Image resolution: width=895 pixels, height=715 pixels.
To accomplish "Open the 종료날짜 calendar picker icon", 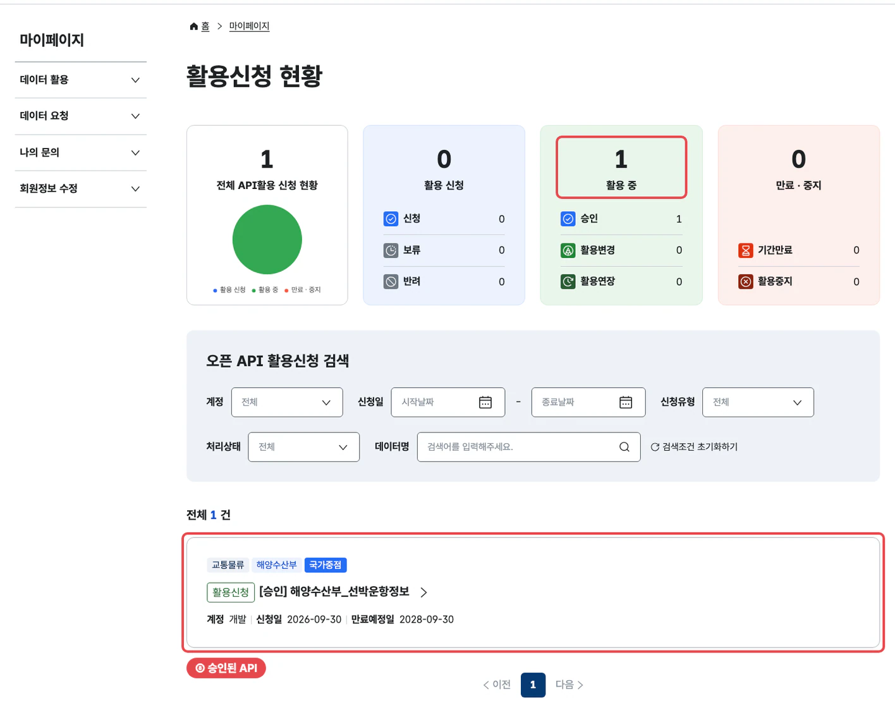I will [626, 402].
